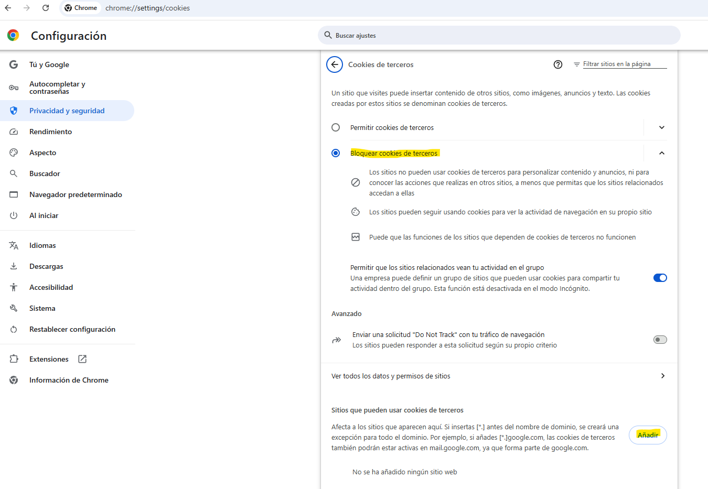Click the download icon for Descargas
This screenshot has height=489, width=708.
coord(14,266)
